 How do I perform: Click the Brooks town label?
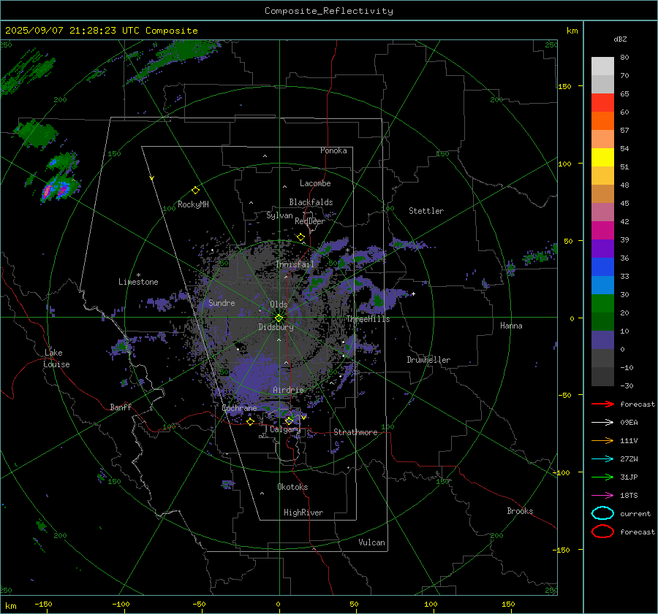520,511
